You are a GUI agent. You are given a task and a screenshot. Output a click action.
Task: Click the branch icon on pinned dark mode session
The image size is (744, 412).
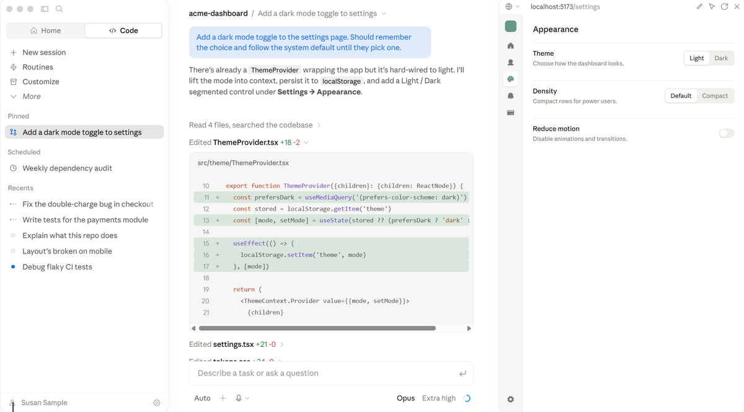tap(14, 133)
